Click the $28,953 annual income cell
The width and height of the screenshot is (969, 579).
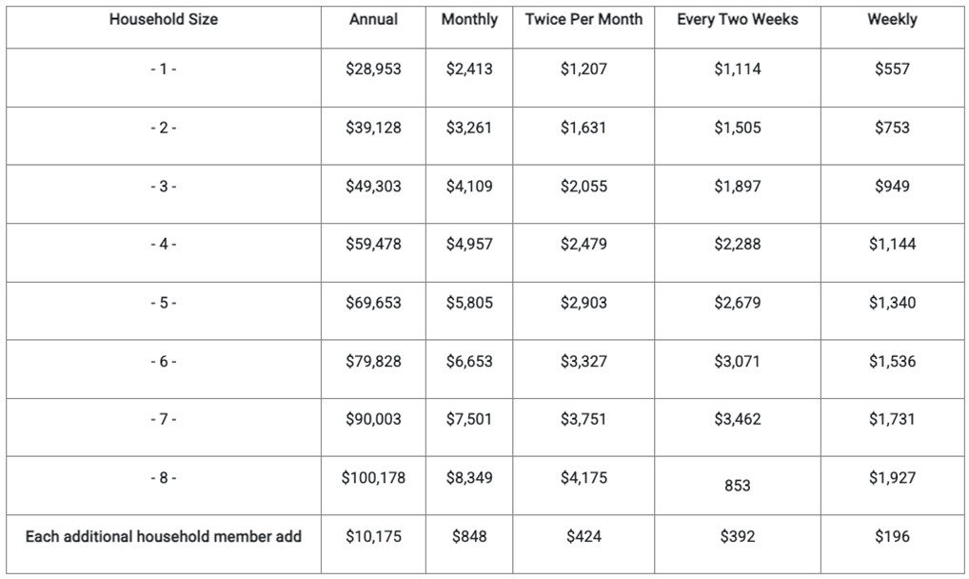pos(373,70)
